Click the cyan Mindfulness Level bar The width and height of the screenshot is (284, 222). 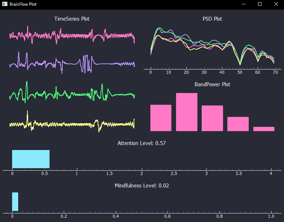[x=15, y=202]
